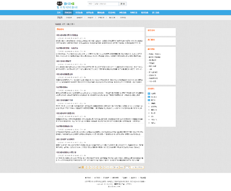Viewport: 231px width, 191px height.
Task: Click the 搜索 search button
Action: 123,4
